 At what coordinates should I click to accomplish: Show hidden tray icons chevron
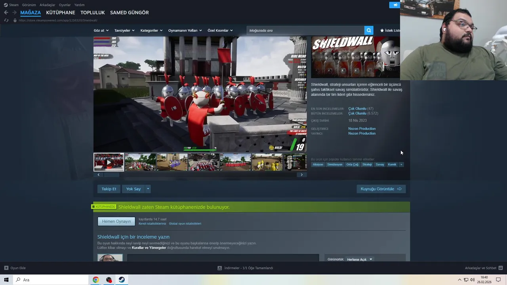coord(459,280)
